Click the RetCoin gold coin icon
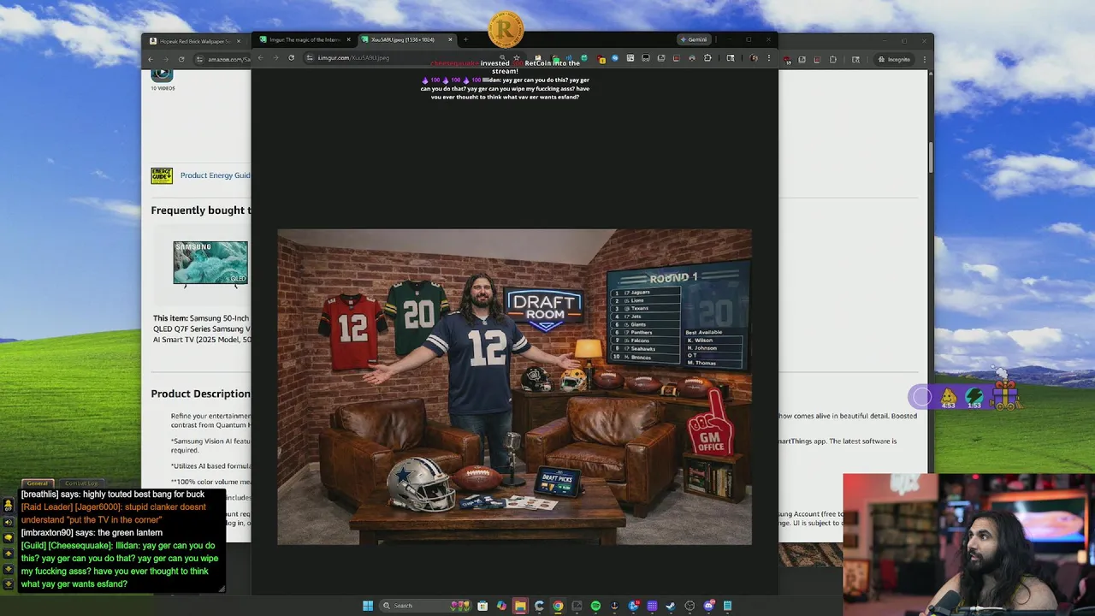The image size is (1095, 616). point(506,30)
